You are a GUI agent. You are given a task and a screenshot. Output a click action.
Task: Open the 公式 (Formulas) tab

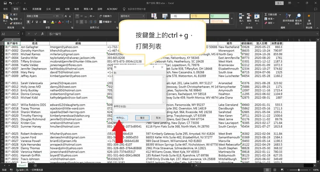(x=48, y=9)
